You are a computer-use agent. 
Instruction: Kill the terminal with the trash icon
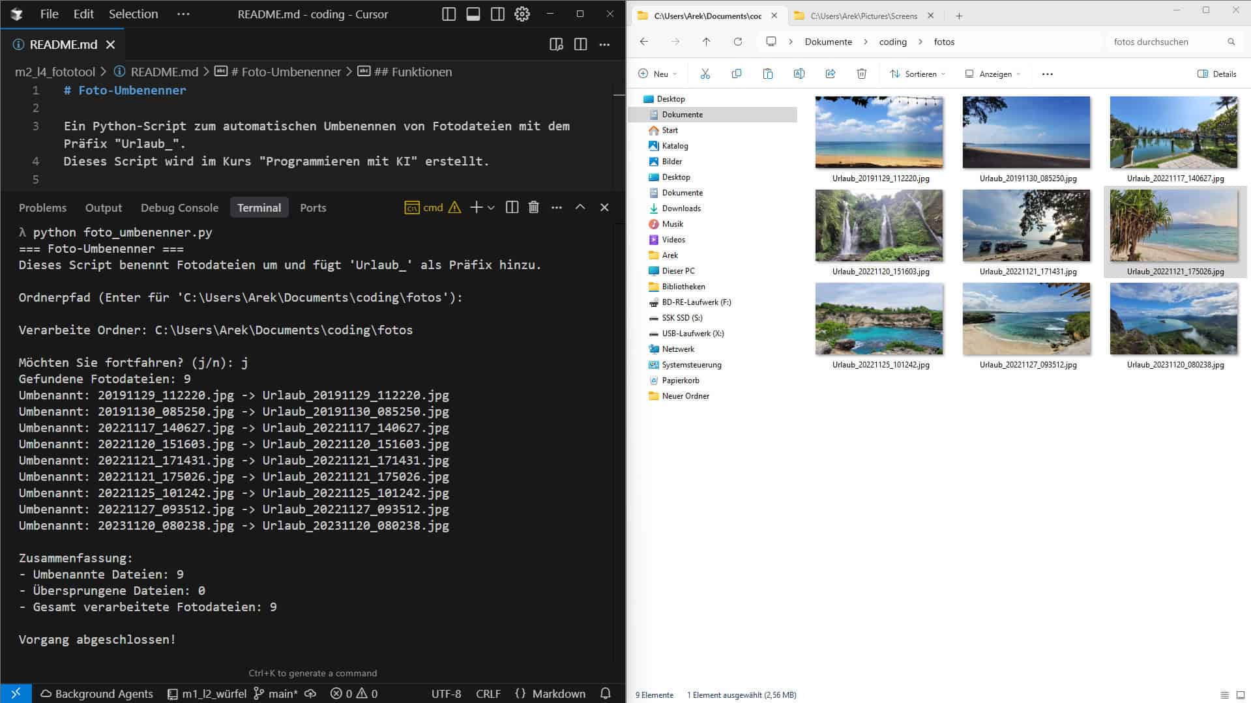533,207
